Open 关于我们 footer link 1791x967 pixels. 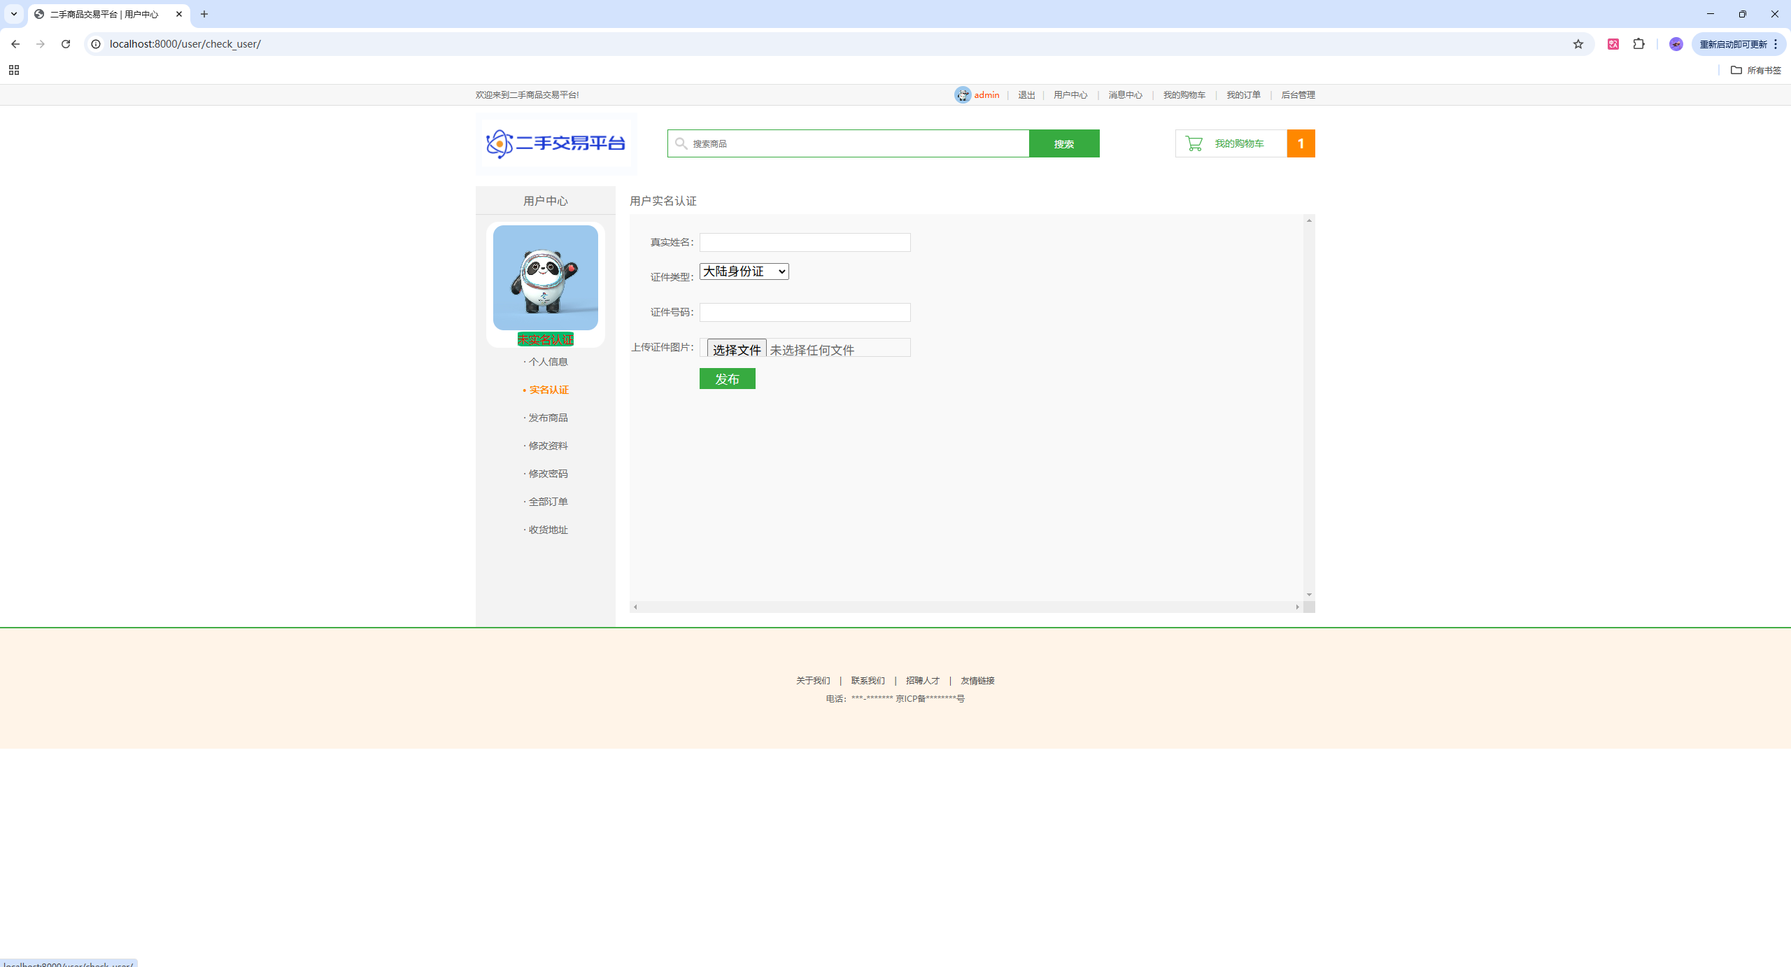point(813,680)
